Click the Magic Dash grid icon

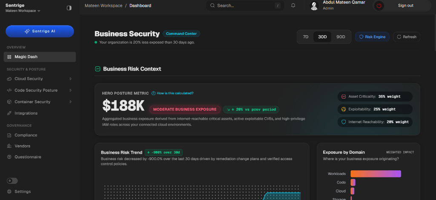pos(9,57)
